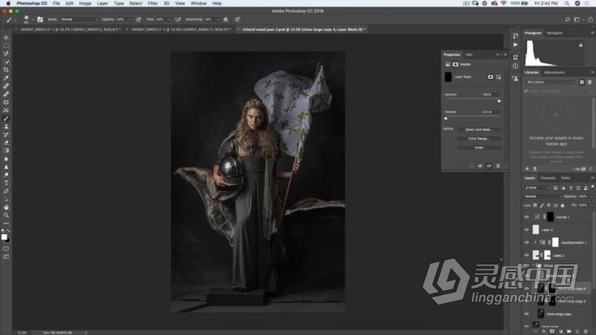The image size is (596, 335).
Task: Click the Select and Mask button
Action: coord(479,130)
